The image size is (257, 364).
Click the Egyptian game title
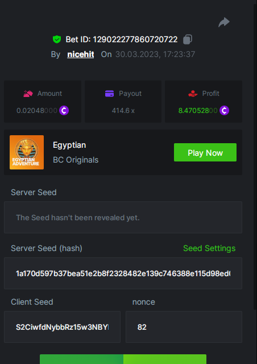(x=69, y=145)
